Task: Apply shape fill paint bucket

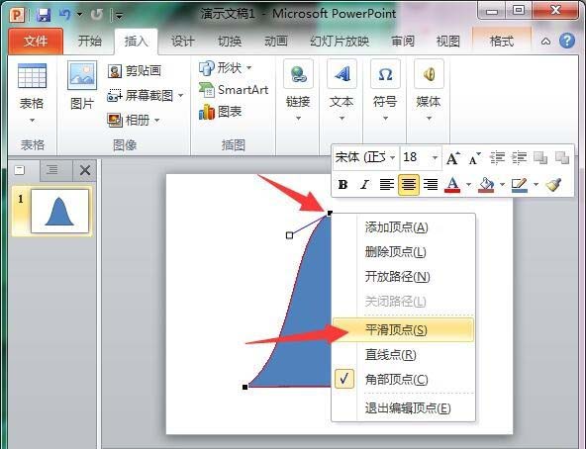Action: (x=486, y=185)
